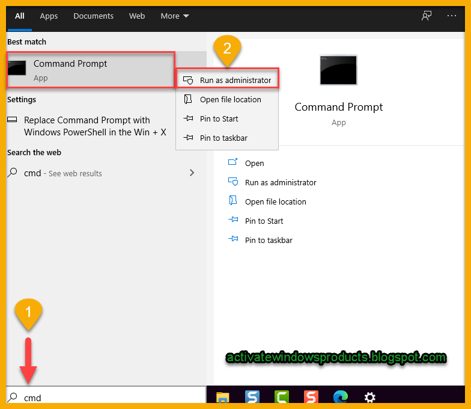Expand web results chevron arrow for cmd

[x=192, y=173]
